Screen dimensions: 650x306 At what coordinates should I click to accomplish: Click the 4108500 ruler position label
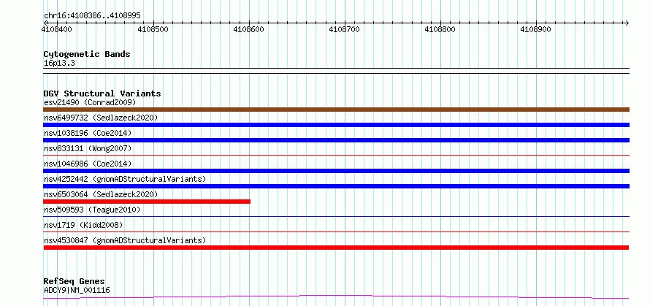tap(153, 29)
